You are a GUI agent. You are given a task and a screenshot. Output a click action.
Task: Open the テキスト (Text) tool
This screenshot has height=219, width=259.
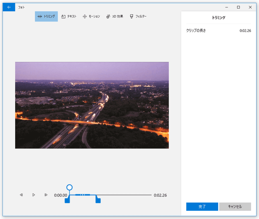(69, 16)
